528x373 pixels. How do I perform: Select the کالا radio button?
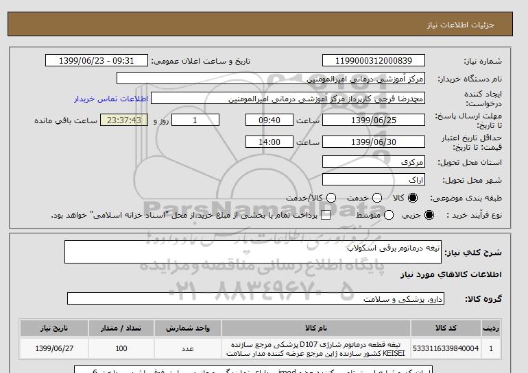413,198
